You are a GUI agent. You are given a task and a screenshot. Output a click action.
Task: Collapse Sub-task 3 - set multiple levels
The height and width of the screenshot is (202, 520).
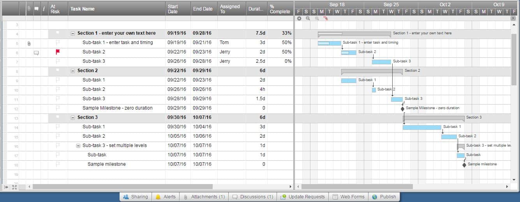click(78, 146)
